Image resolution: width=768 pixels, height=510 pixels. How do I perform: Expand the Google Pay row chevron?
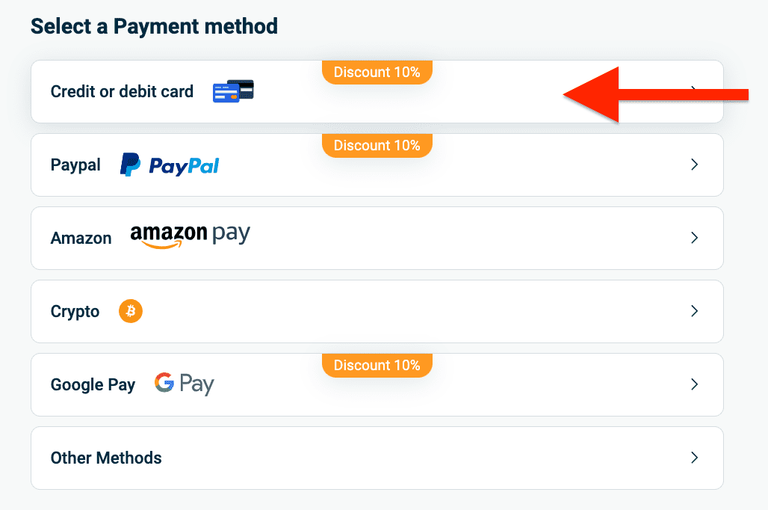click(694, 384)
